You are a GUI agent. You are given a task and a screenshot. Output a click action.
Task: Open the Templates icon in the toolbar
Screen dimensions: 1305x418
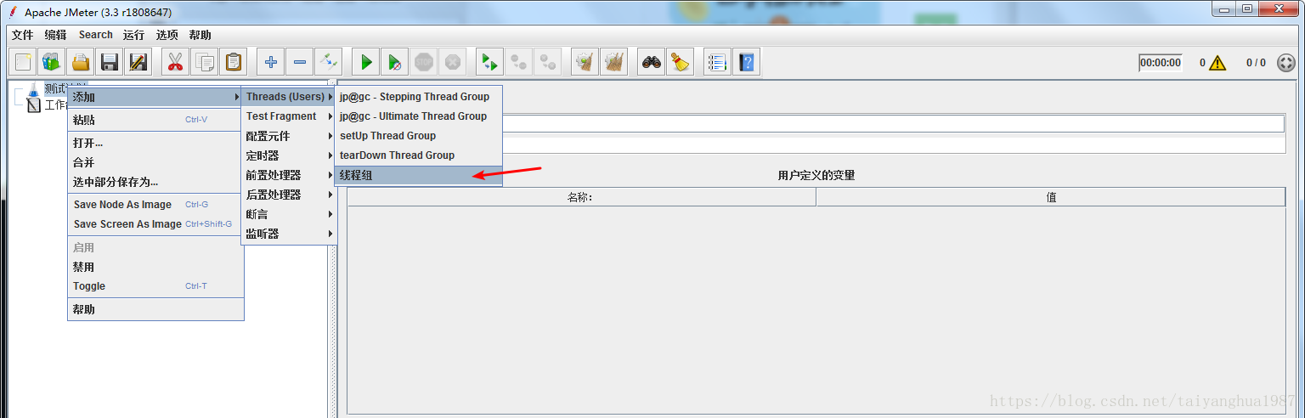[x=52, y=62]
